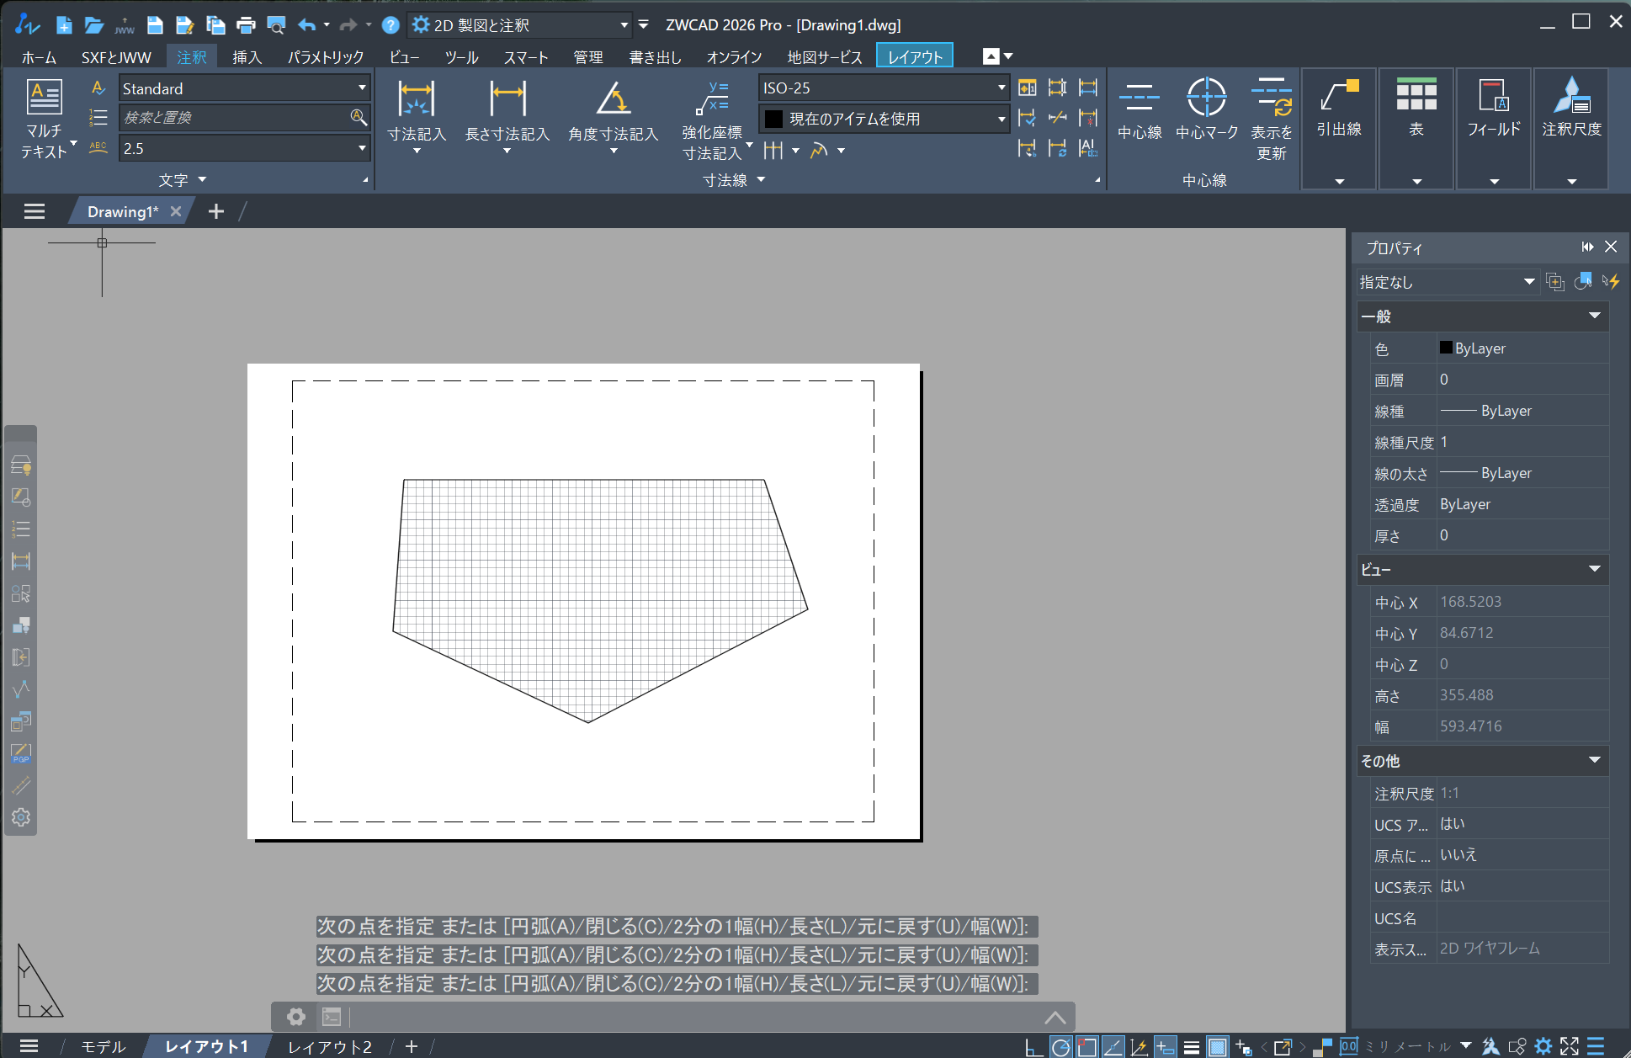Add a new drawing tab with plus
Viewport: 1631px width, 1058px height.
click(216, 211)
